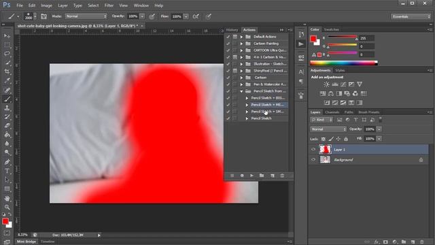Select the Crop tool

click(7, 71)
